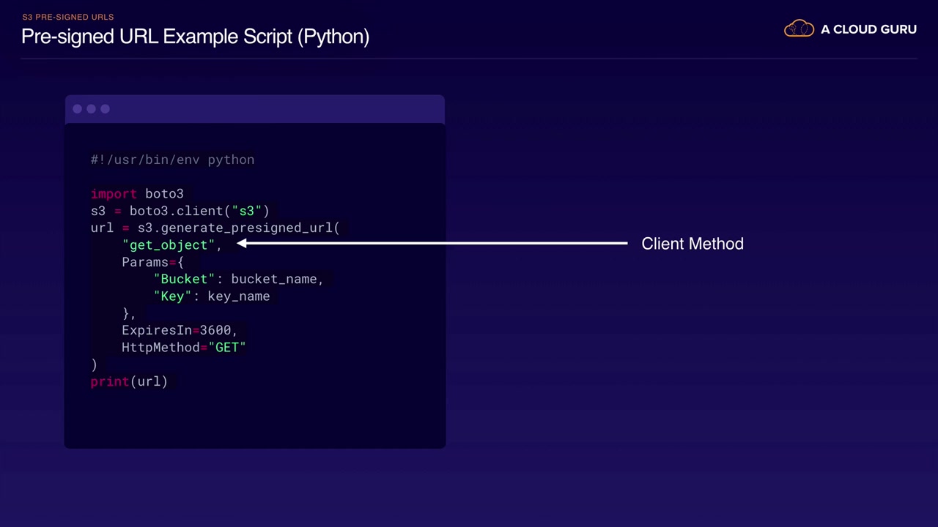This screenshot has height=527, width=938.
Task: Click the "GET" HttpMethod string
Action: point(227,348)
